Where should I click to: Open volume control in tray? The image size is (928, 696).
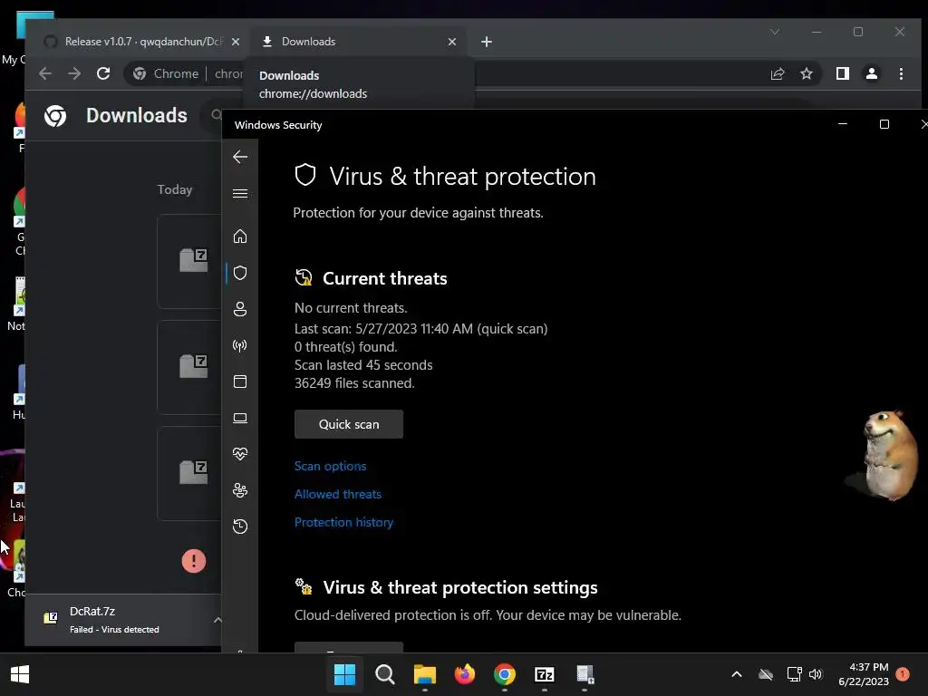(817, 674)
